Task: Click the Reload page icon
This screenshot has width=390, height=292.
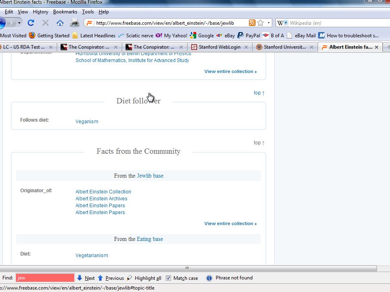Action: click(x=31, y=23)
